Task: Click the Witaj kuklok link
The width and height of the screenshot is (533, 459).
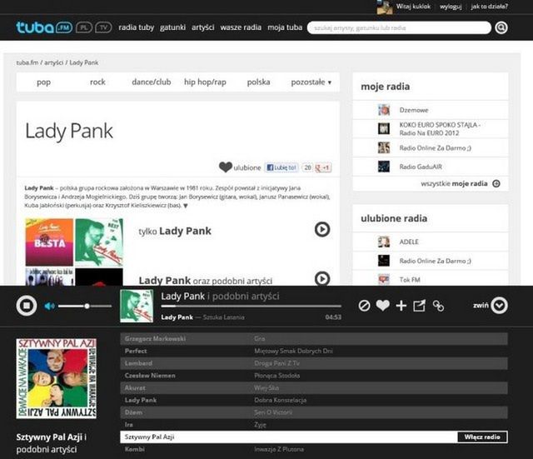Action: pyautogui.click(x=413, y=7)
